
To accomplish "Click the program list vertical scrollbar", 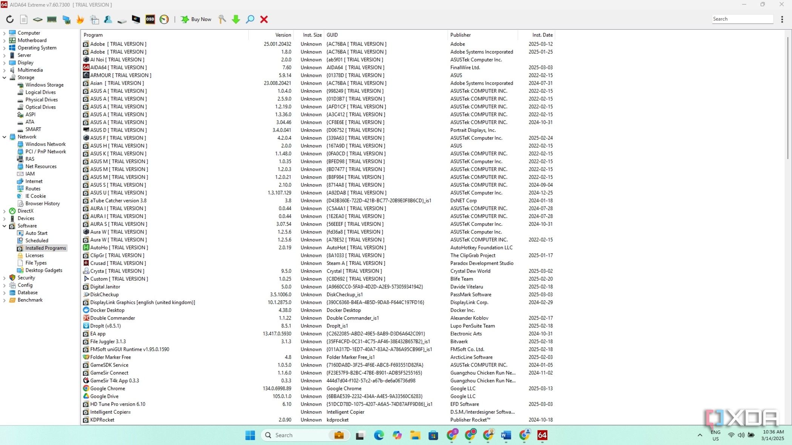I will click(787, 98).
